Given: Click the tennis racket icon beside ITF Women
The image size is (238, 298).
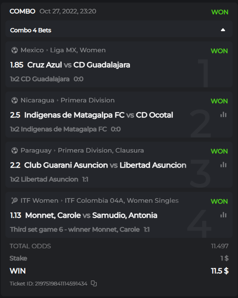Looking at the screenshot, I should 15,201.
